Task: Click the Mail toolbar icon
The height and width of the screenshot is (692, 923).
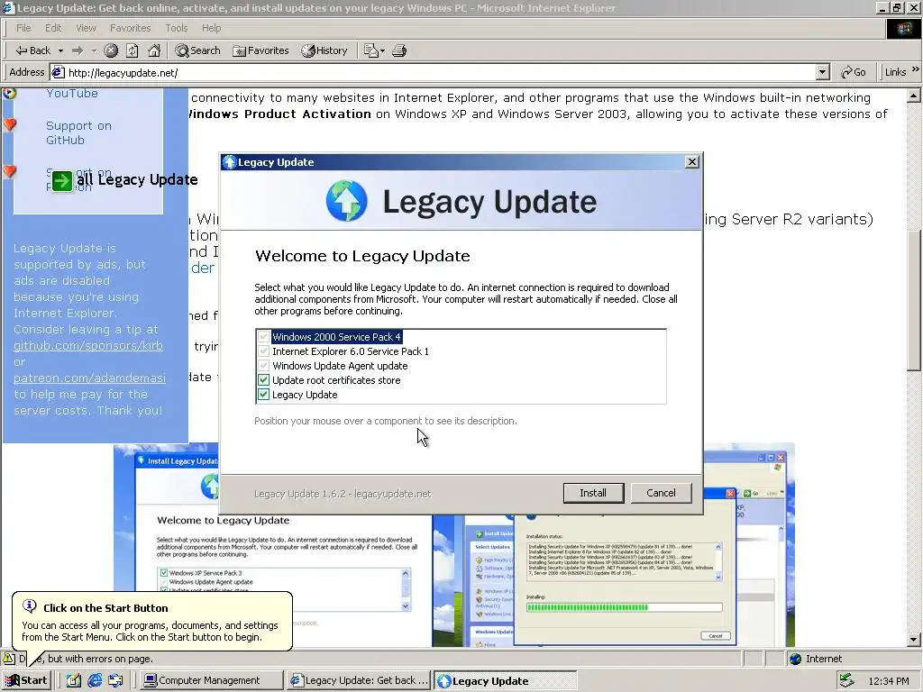Action: [x=370, y=50]
